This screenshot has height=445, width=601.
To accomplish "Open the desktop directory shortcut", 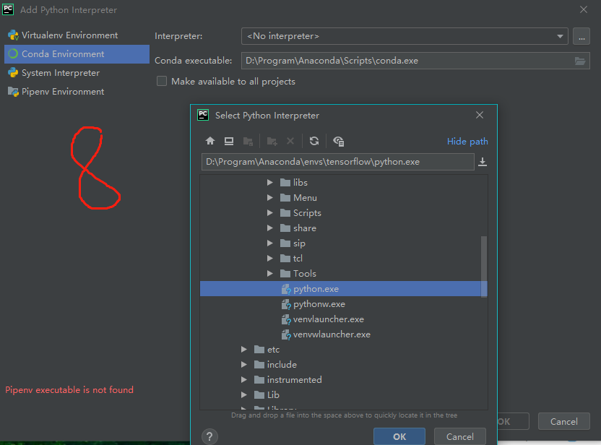I will coord(229,141).
